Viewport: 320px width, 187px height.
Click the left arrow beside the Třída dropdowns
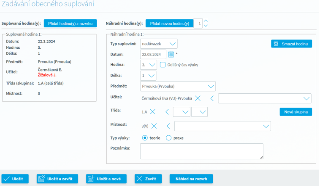coord(167,112)
